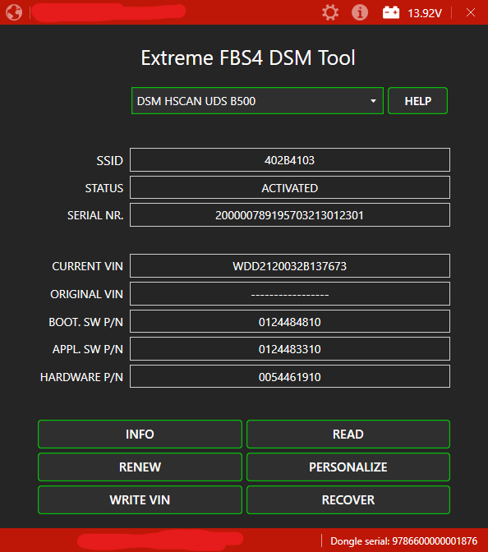Click the battery voltage icon
The image size is (488, 552).
(x=391, y=12)
